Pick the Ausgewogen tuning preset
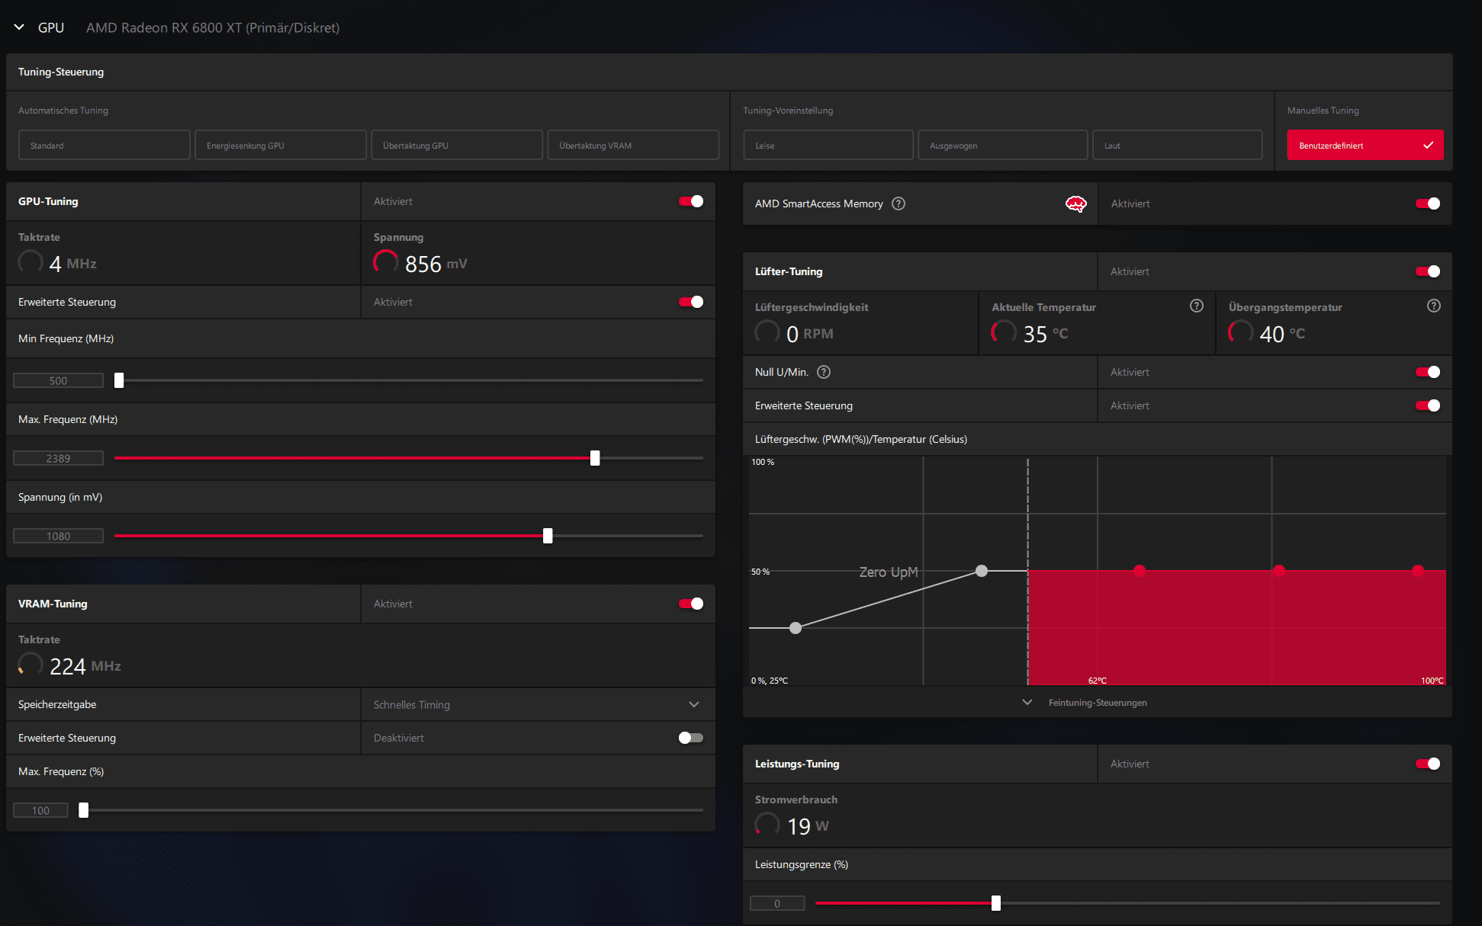Screen dimensions: 1482x926 [x=1003, y=145]
